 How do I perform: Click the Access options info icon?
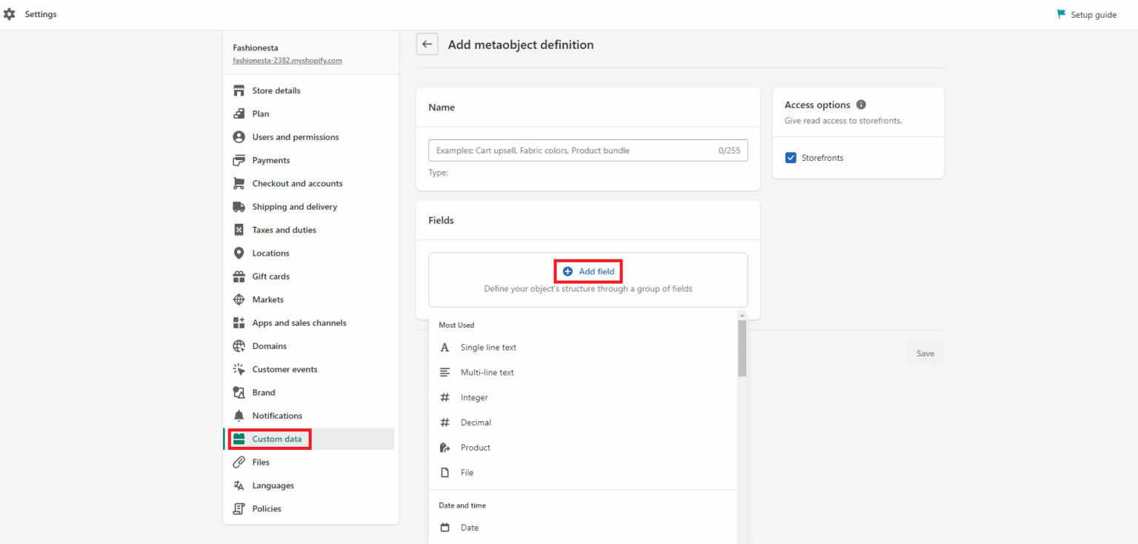click(860, 105)
